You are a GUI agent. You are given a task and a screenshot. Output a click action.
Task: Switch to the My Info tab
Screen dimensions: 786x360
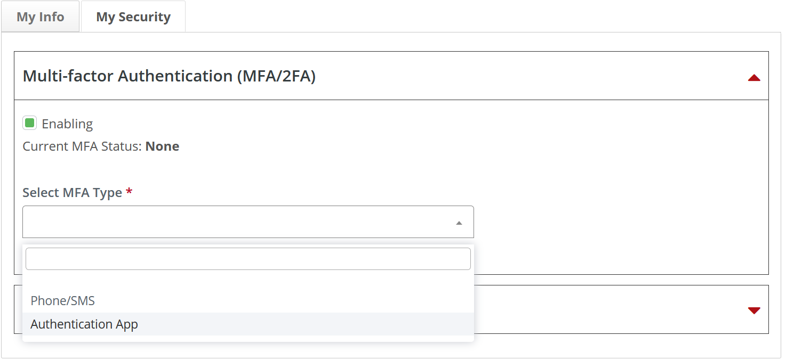(41, 17)
